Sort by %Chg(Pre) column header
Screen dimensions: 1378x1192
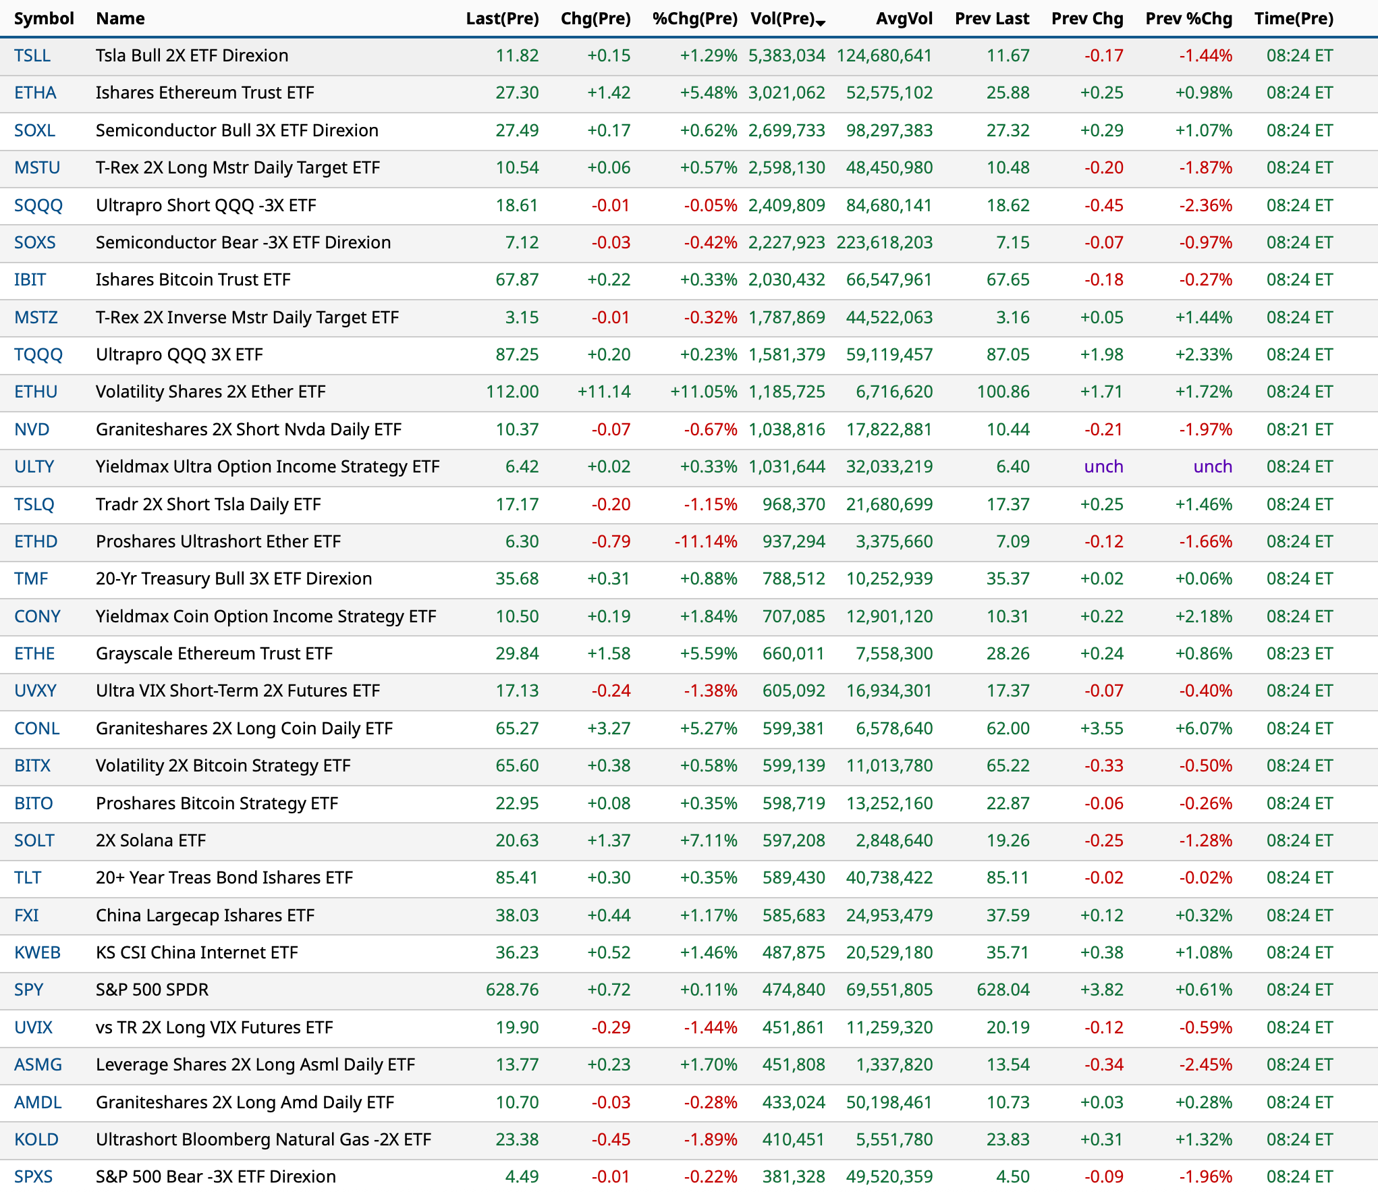click(x=694, y=18)
